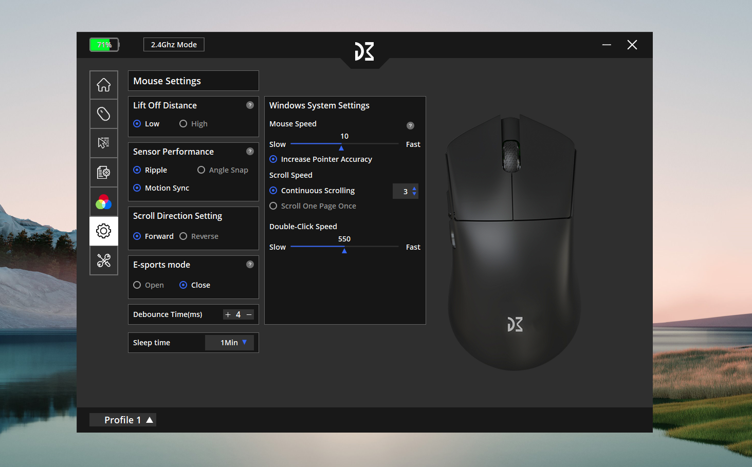Open the RGB lighting color icon
Viewport: 752px width, 467px height.
click(x=104, y=202)
